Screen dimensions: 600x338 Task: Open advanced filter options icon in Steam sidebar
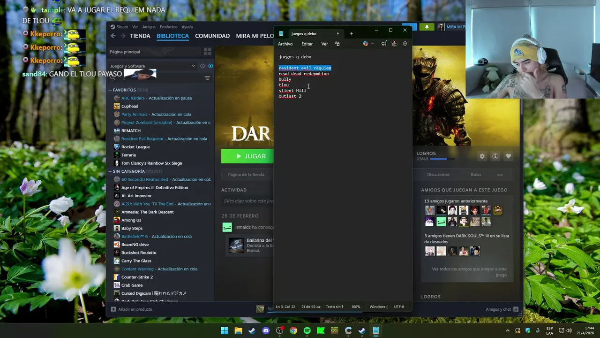207,78
